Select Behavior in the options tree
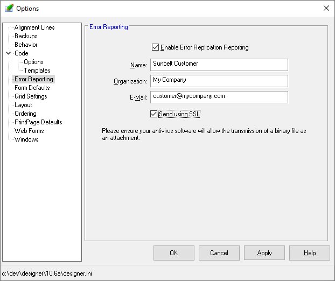The image size is (335, 281). pyautogui.click(x=26, y=45)
